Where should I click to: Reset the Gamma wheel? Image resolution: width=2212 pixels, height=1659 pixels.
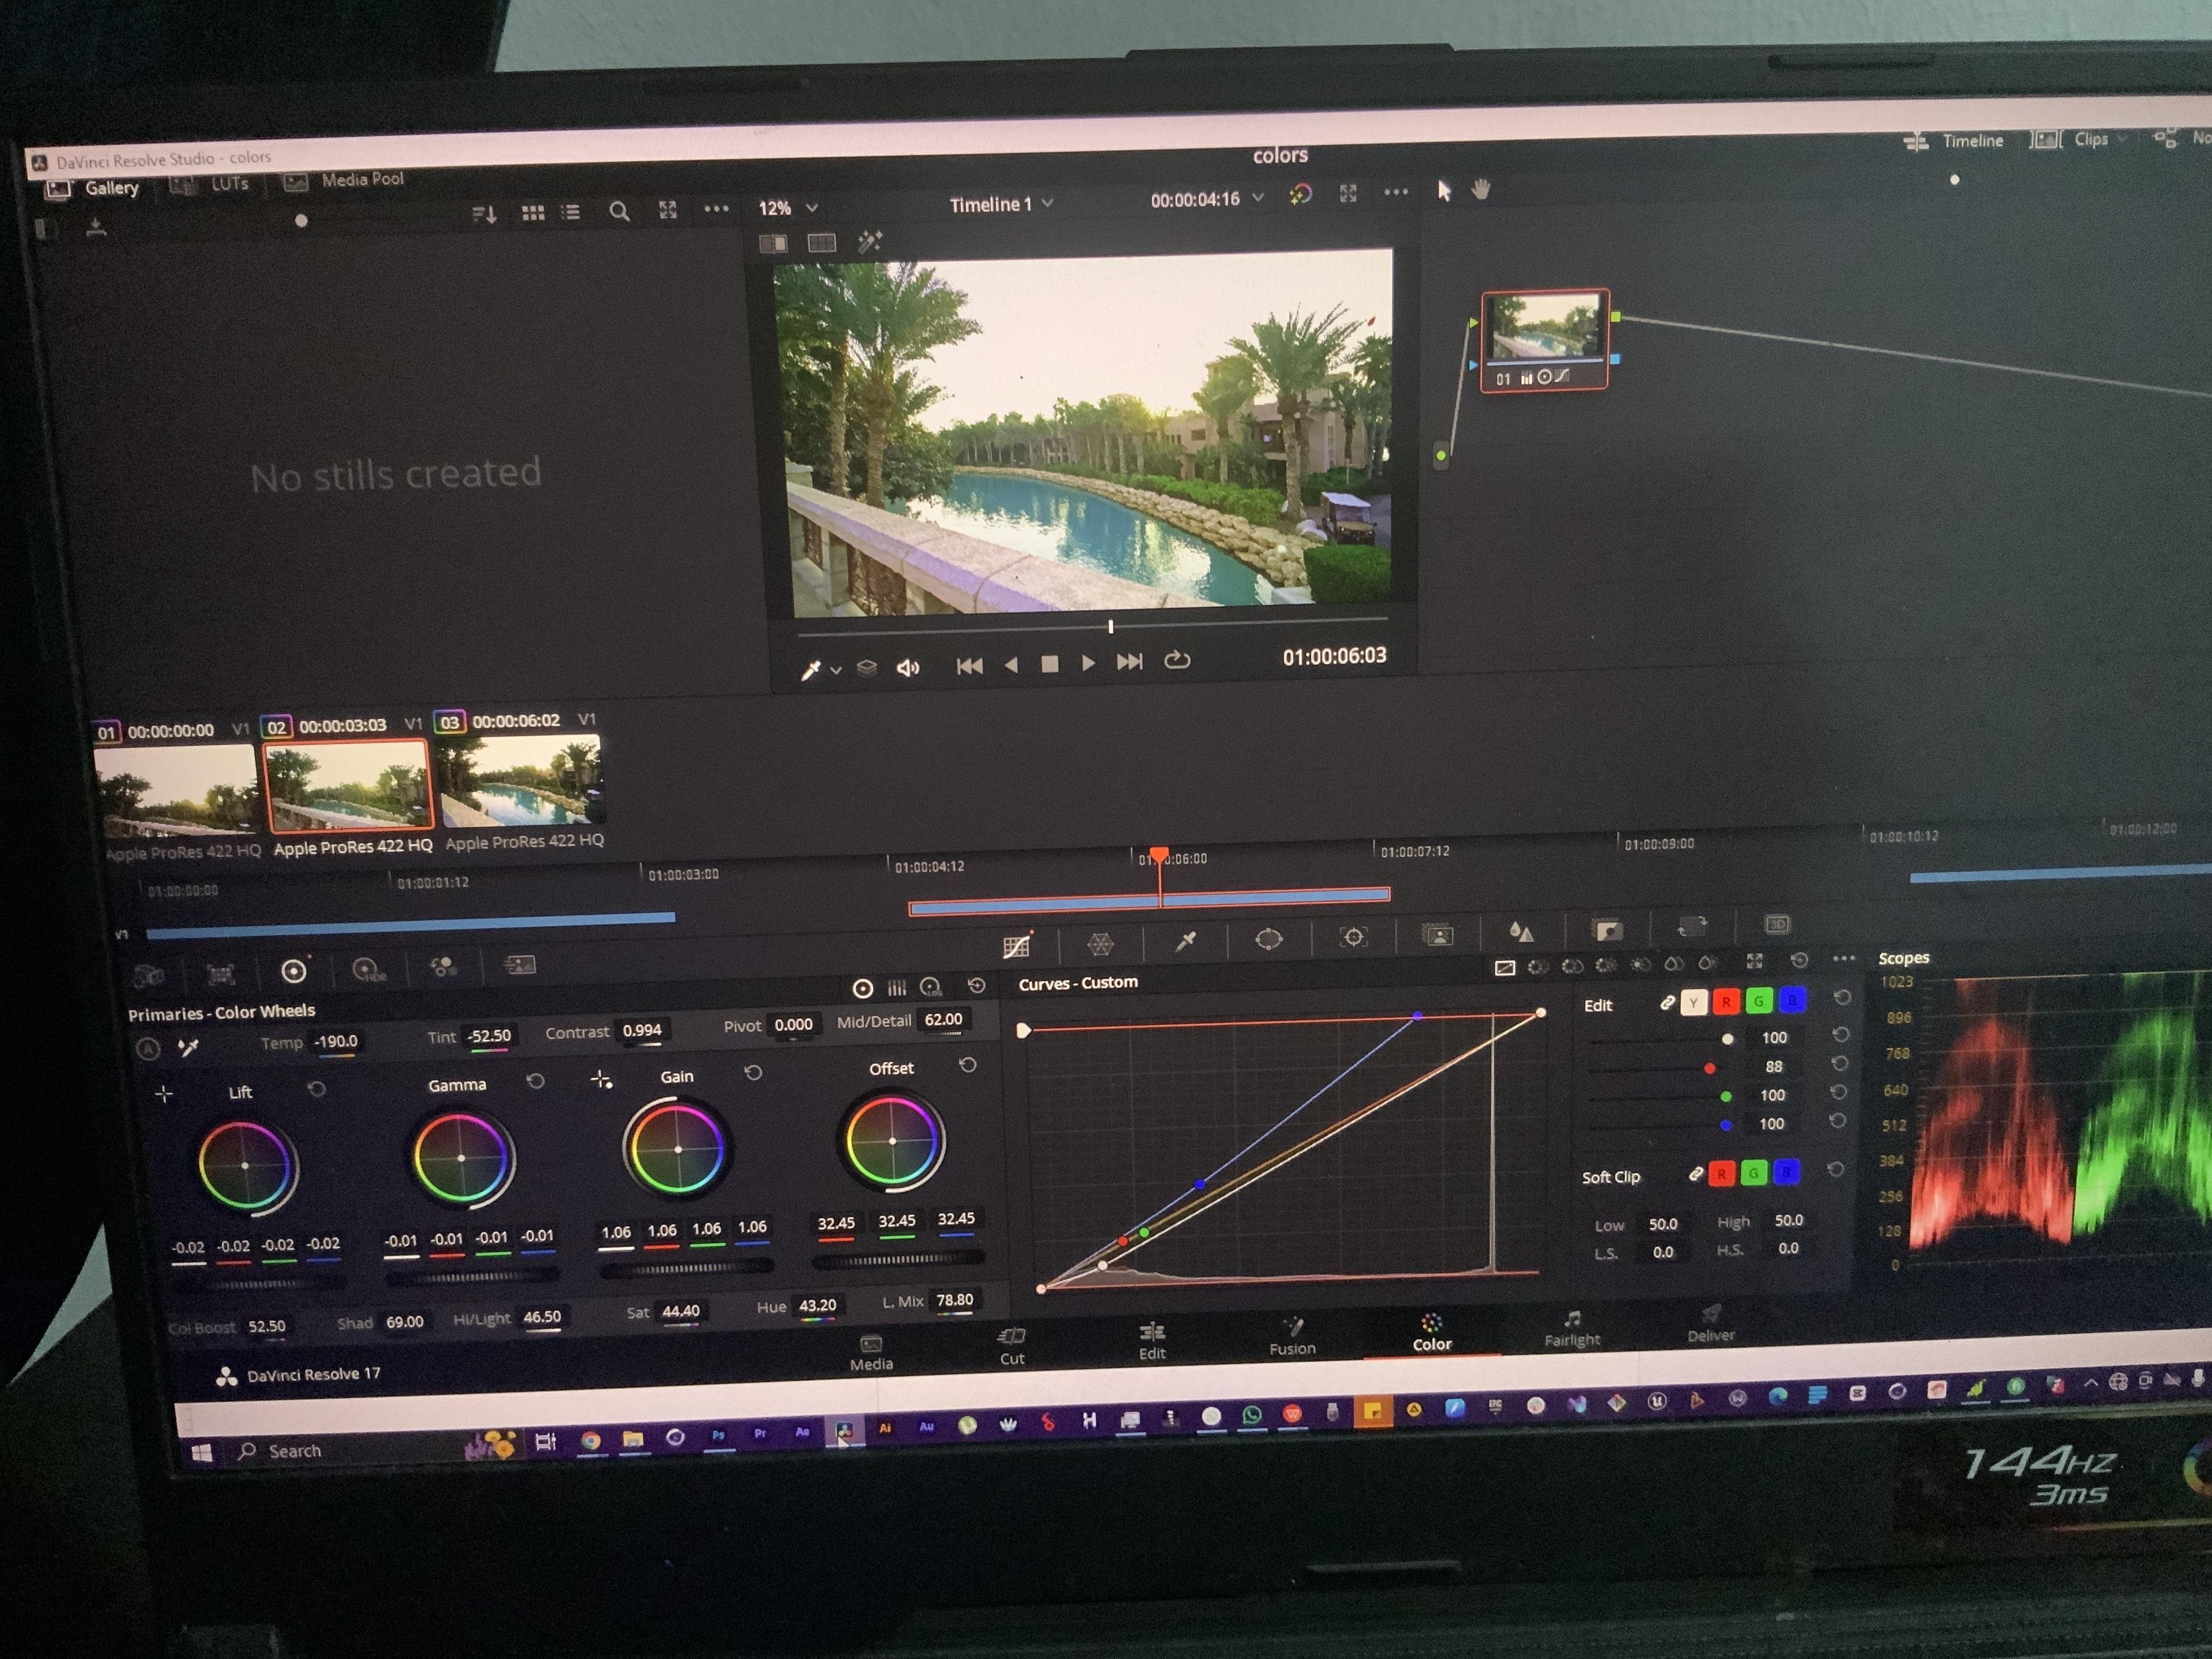(535, 1081)
